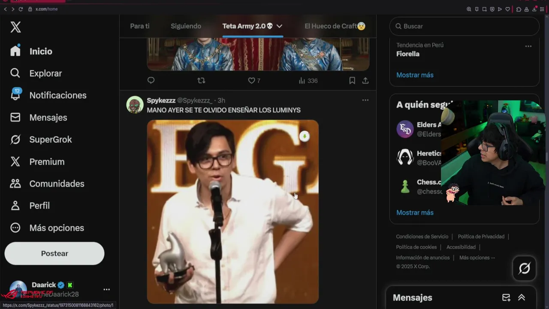Compose a new message icon in Mensajes
This screenshot has width=549, height=309.
click(506, 297)
